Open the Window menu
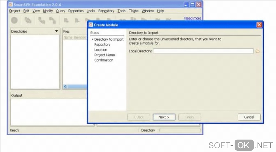This screenshot has width=276, height=152. (x=148, y=11)
